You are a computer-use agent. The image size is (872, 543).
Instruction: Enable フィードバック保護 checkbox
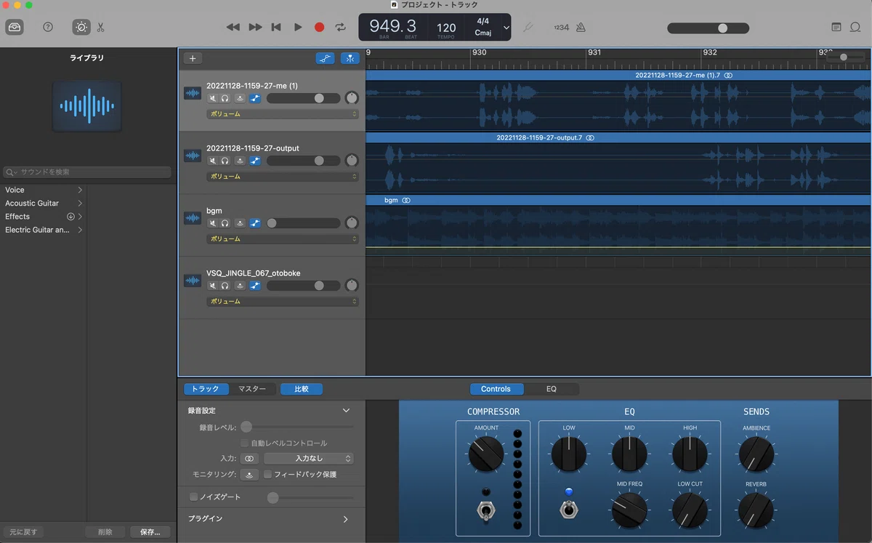click(268, 475)
